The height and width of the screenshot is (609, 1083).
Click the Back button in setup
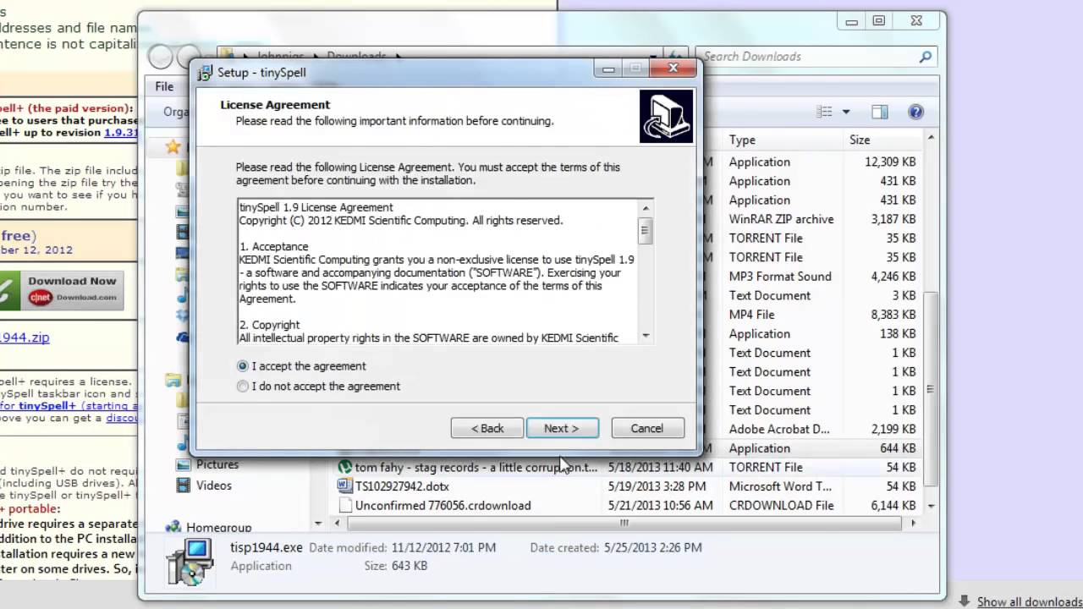(x=487, y=428)
